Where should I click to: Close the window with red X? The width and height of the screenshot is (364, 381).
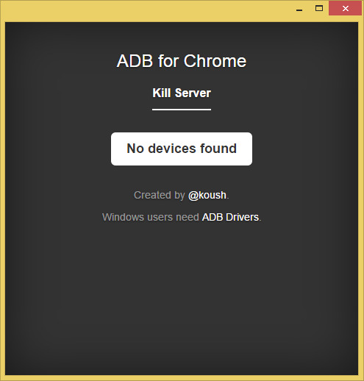coord(346,9)
